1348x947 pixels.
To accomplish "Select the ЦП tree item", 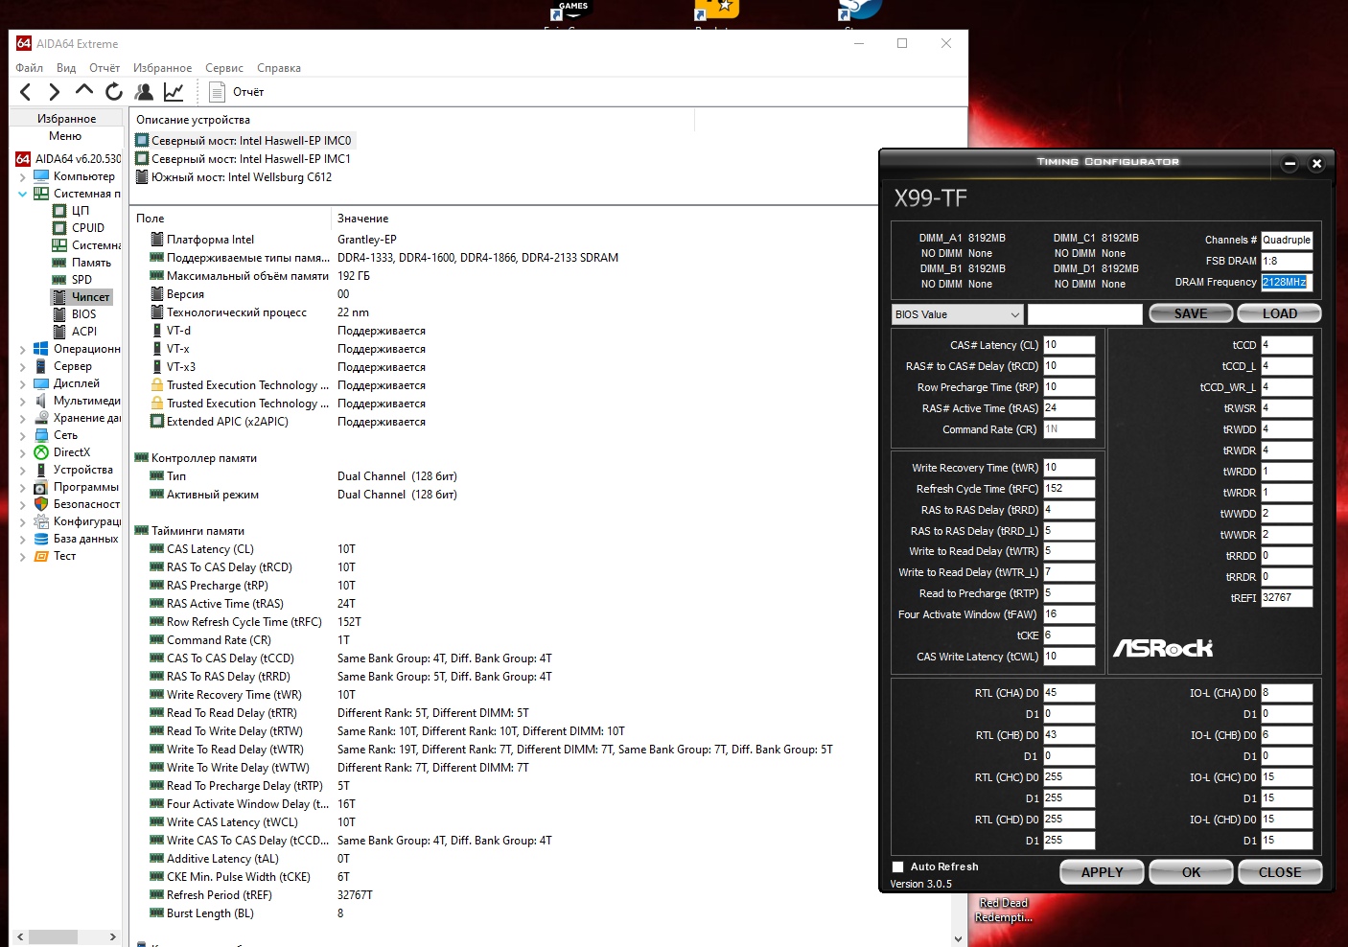I will 81,211.
